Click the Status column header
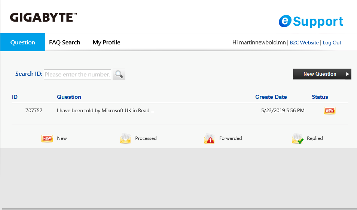The width and height of the screenshot is (357, 210). [320, 97]
